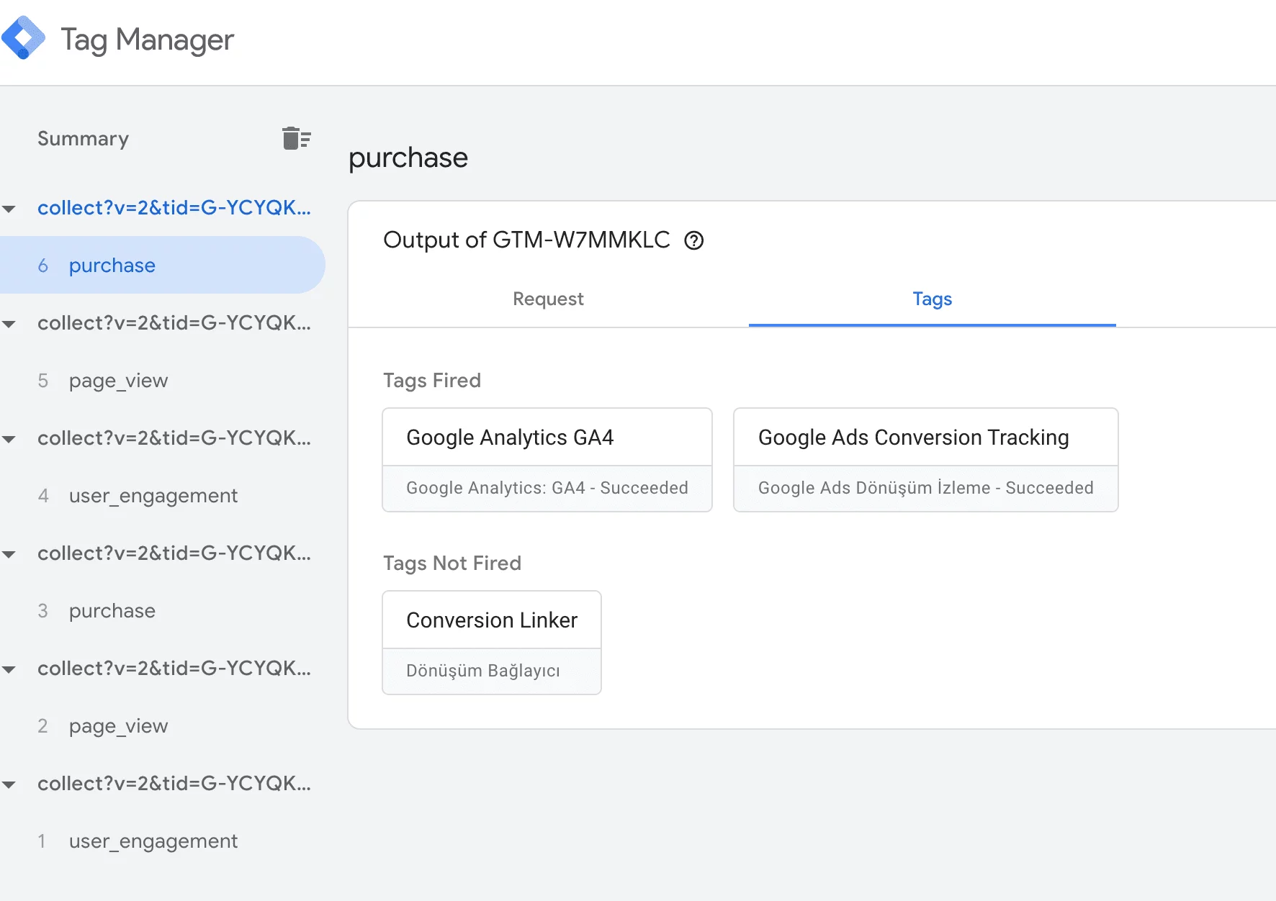
Task: Select event 5 page_view
Action: coord(163,380)
